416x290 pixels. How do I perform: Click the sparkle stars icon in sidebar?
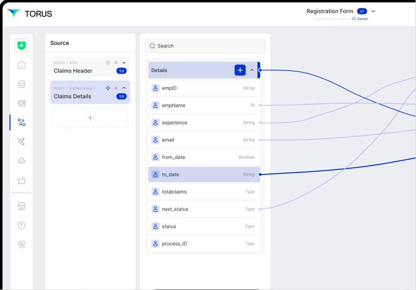22,141
